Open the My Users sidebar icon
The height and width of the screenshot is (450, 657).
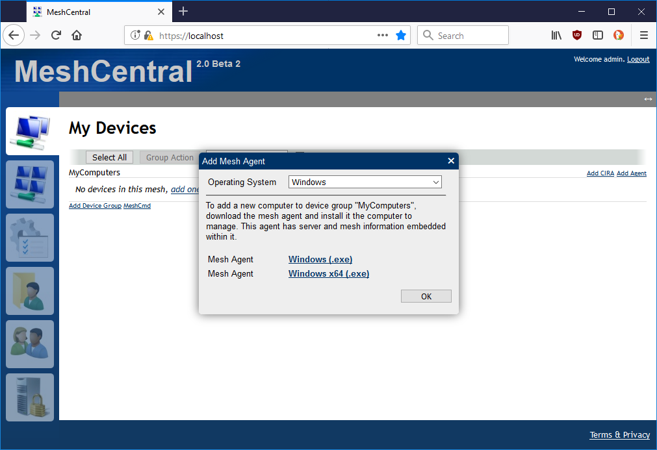[30, 344]
